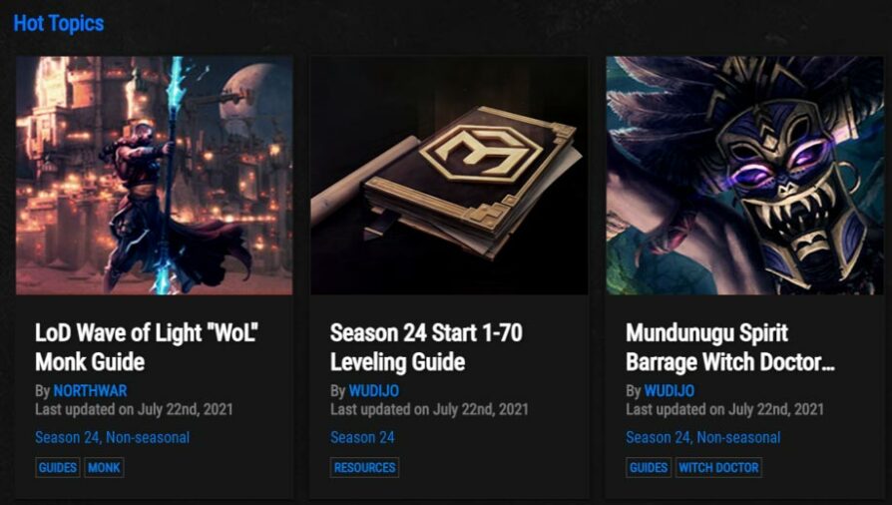Select Season 24, Non-seasonal under Witch Doctor guide
Image resolution: width=892 pixels, height=505 pixels.
pyautogui.click(x=703, y=437)
